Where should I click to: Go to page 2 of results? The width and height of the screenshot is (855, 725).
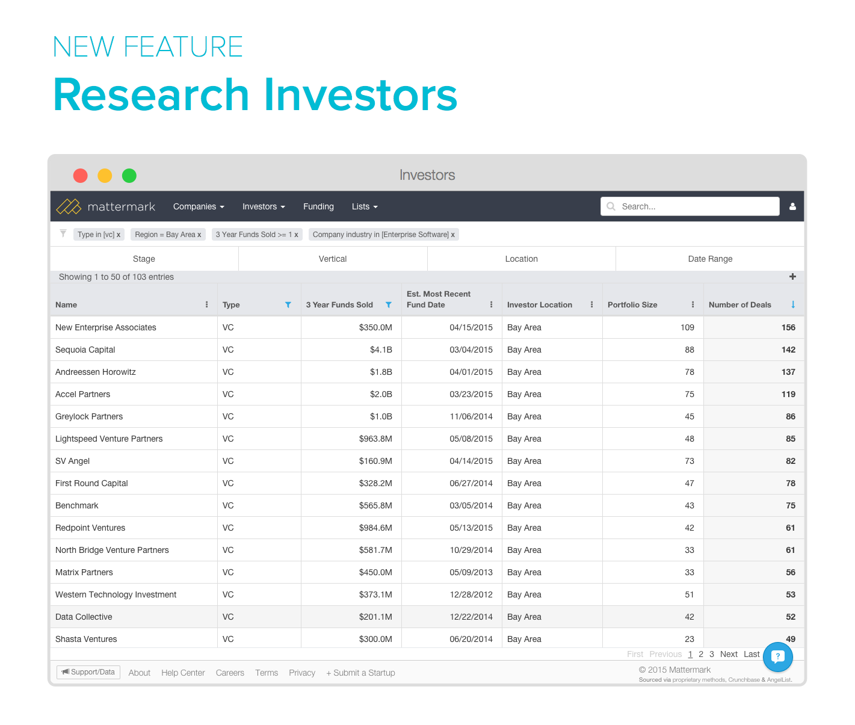(701, 654)
